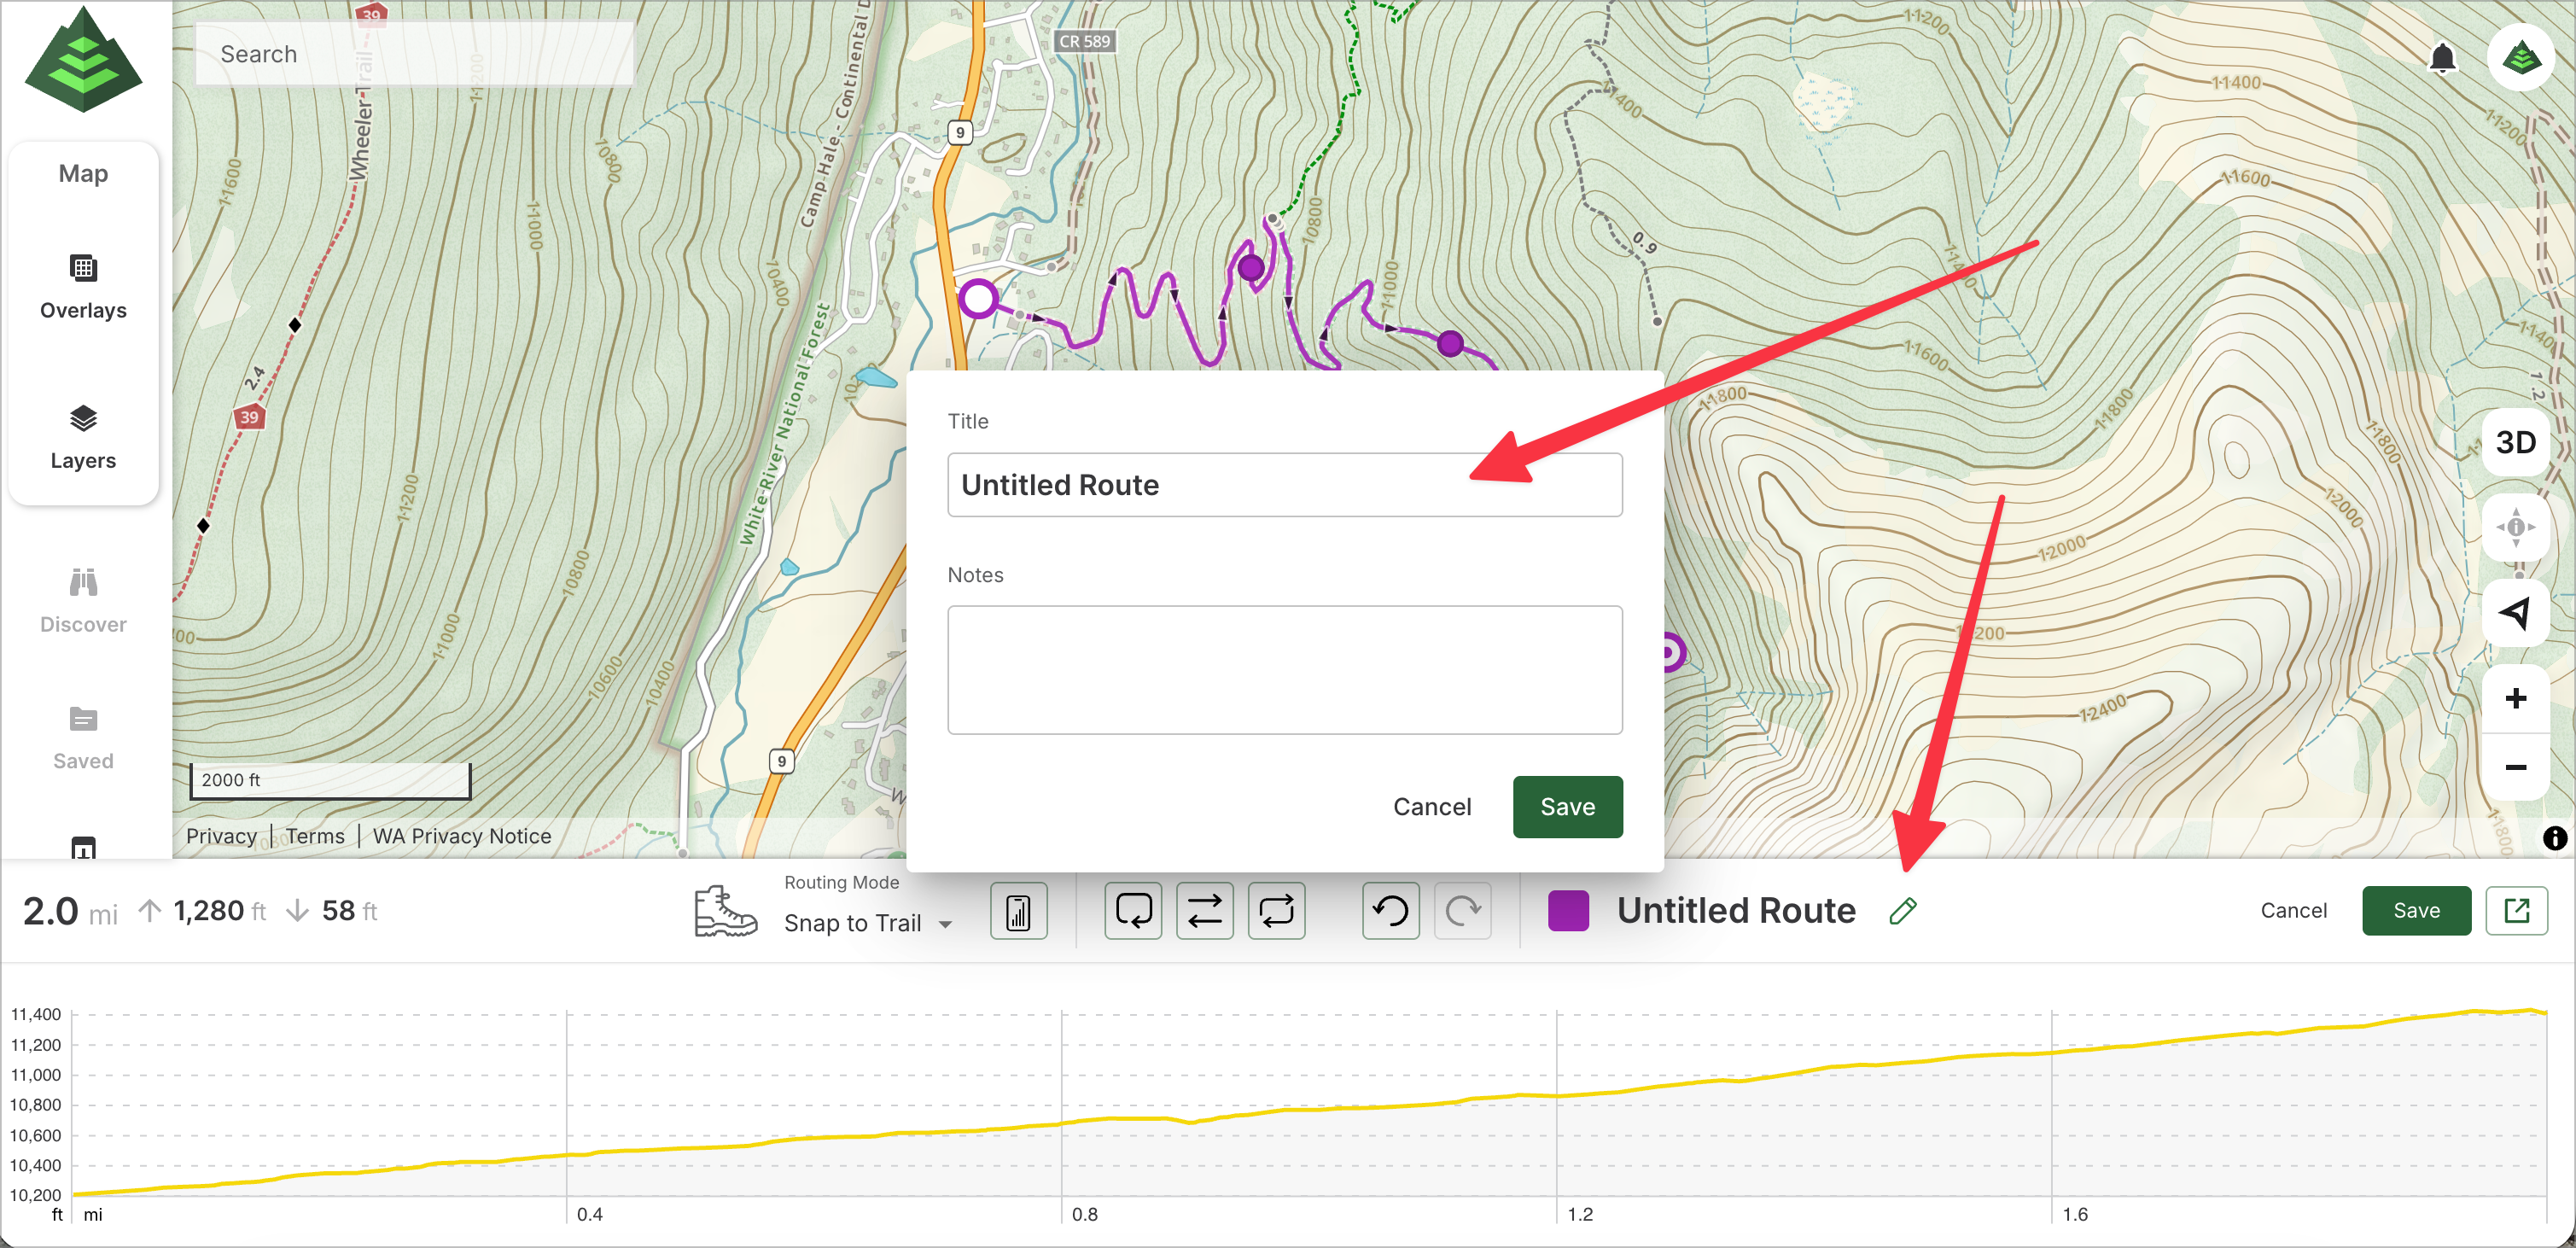Viewport: 2576px width, 1248px height.
Task: Click Cancel in the title dialog
Action: coord(1431,806)
